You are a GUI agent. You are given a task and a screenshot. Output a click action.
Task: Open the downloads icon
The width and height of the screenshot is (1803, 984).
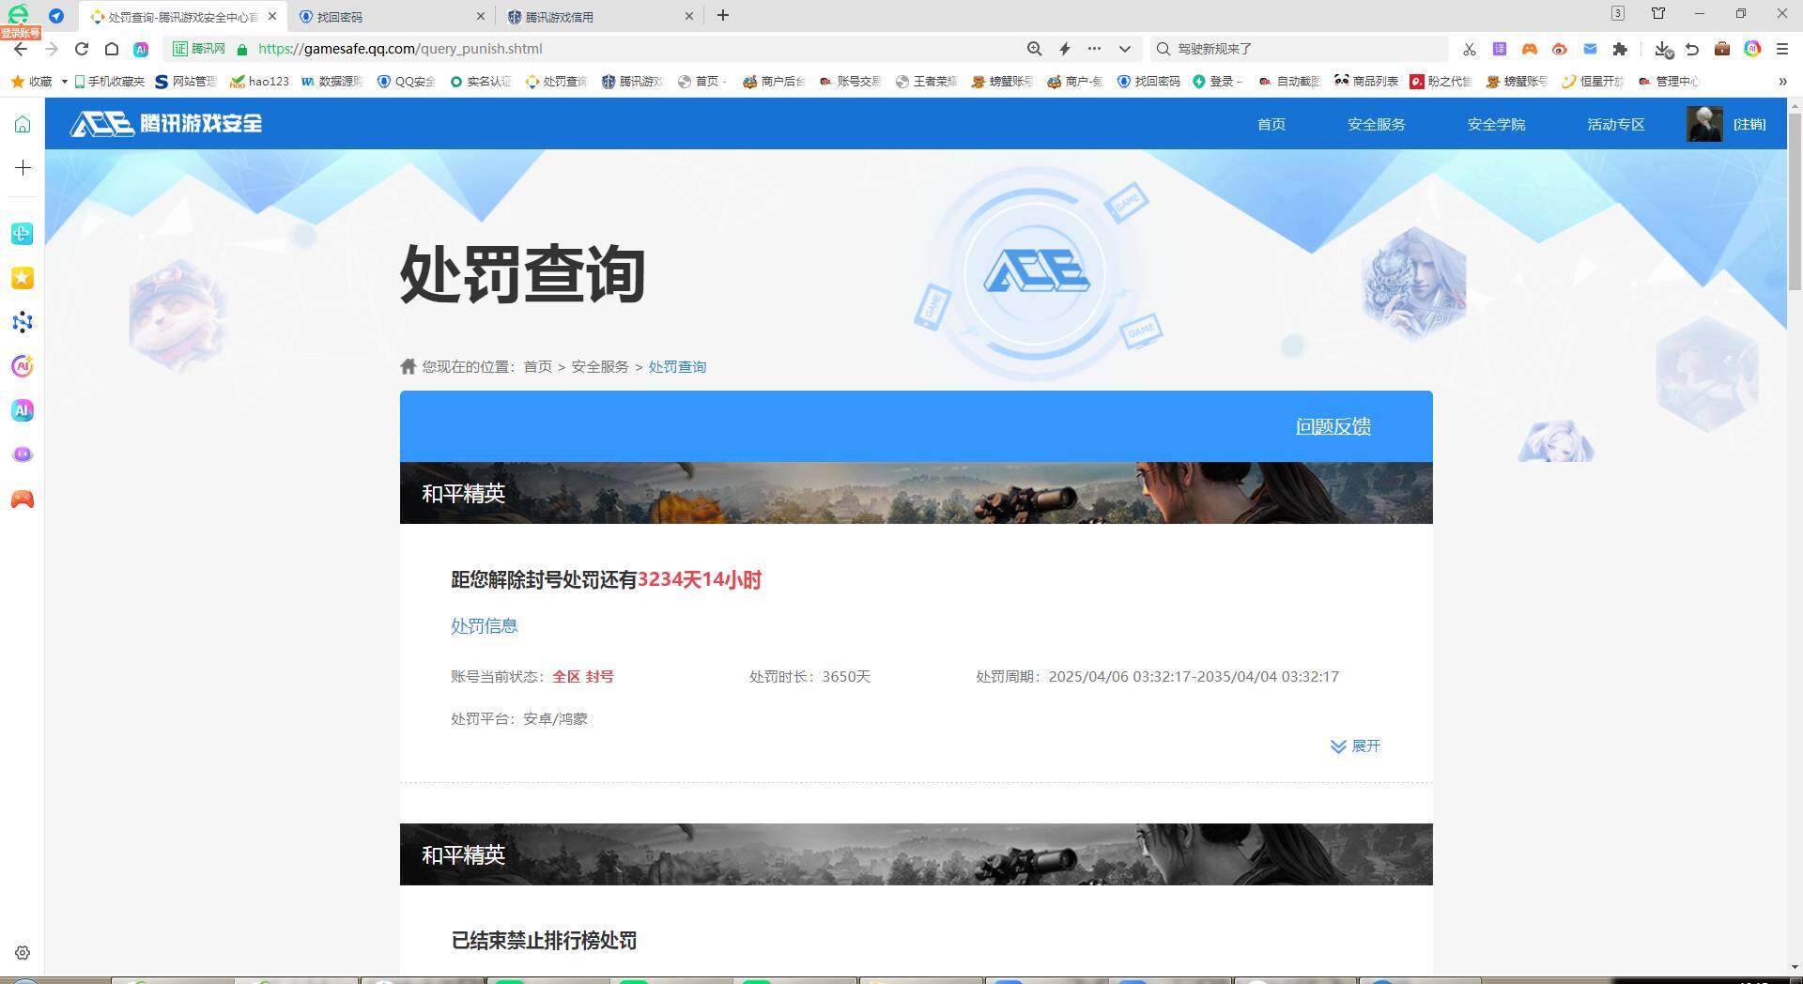tap(1663, 49)
